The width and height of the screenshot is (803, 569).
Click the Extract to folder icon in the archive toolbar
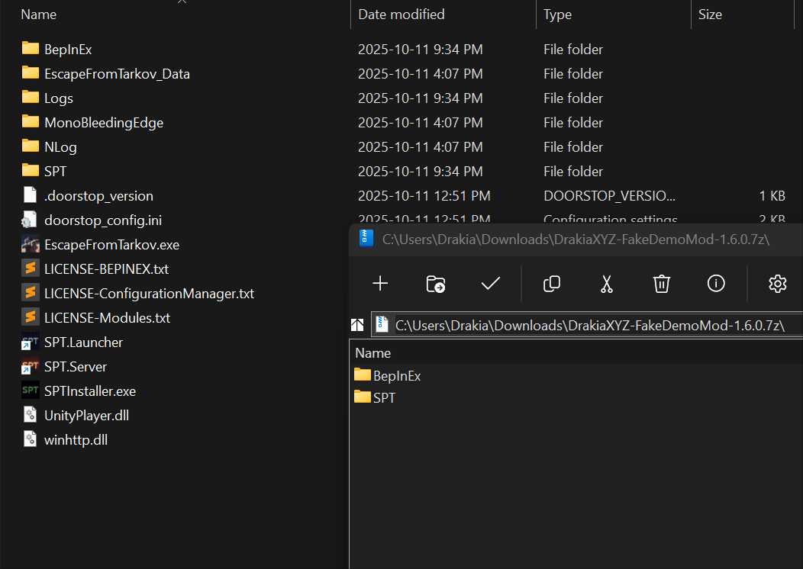coord(435,284)
